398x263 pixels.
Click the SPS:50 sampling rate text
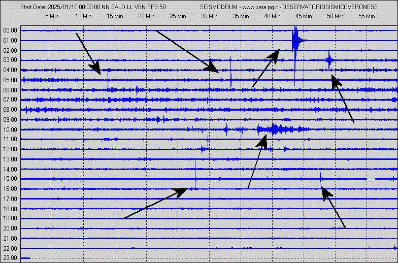(x=156, y=7)
